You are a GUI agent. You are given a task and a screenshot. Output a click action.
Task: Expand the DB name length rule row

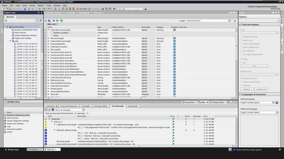[48, 38]
